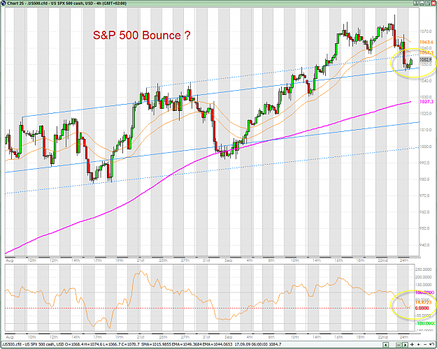This screenshot has width=437, height=349.
Task: Close the Chart 25 window
Action: coord(434,3)
